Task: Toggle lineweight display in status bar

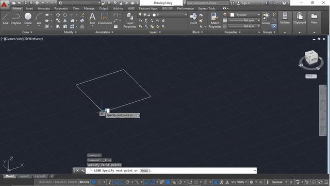Action: (x=162, y=182)
